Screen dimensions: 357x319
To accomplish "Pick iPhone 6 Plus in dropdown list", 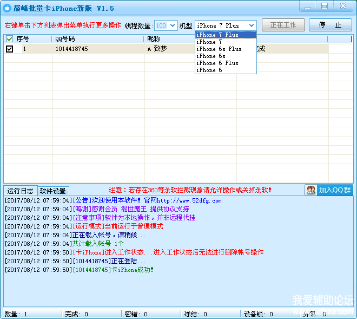I will [226, 63].
